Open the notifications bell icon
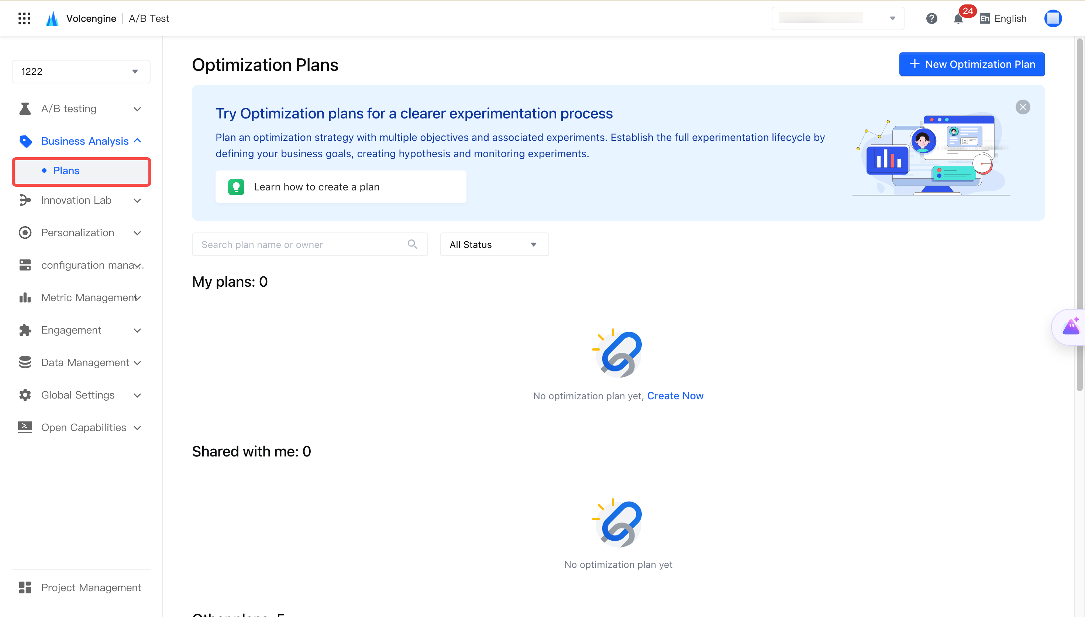The image size is (1085, 617). tap(958, 19)
